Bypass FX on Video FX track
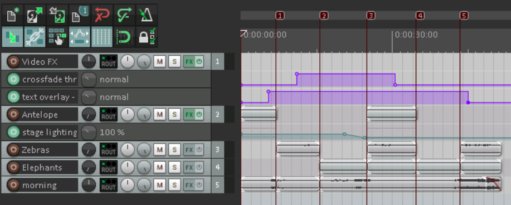 (199, 61)
